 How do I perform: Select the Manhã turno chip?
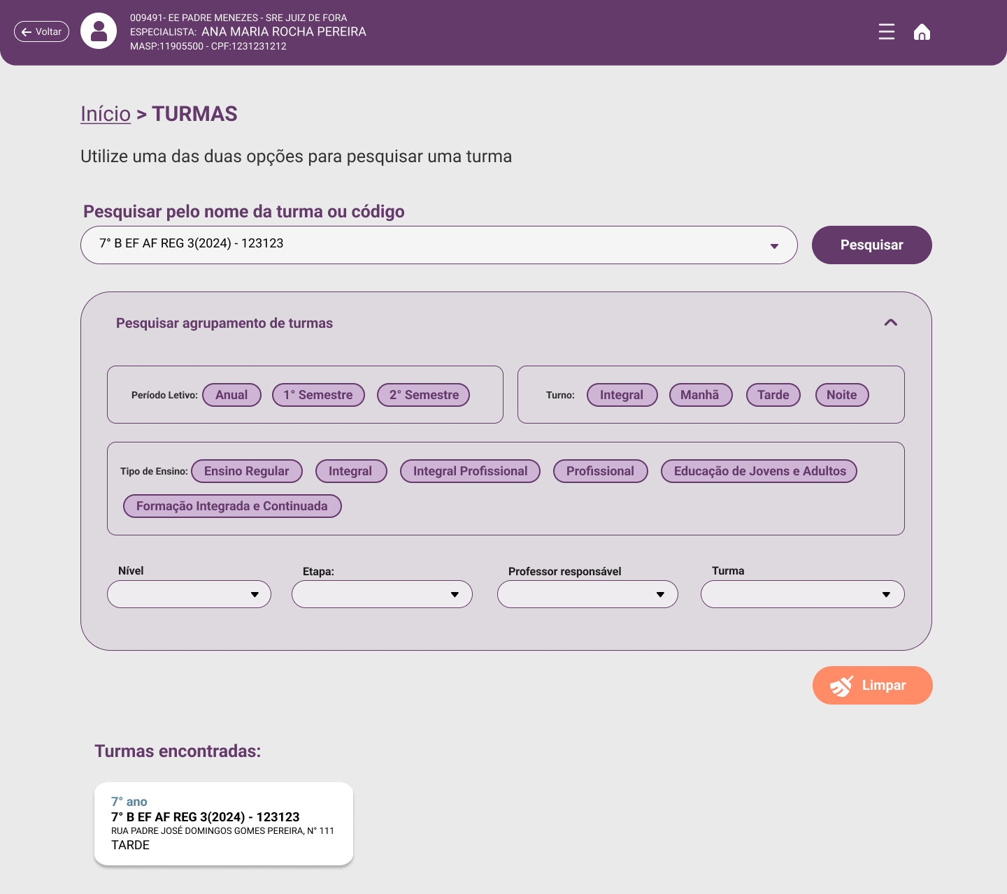[x=700, y=395]
